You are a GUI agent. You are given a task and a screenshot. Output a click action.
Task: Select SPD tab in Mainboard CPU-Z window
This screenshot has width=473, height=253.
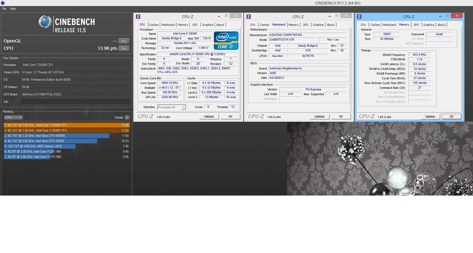pyautogui.click(x=306, y=25)
